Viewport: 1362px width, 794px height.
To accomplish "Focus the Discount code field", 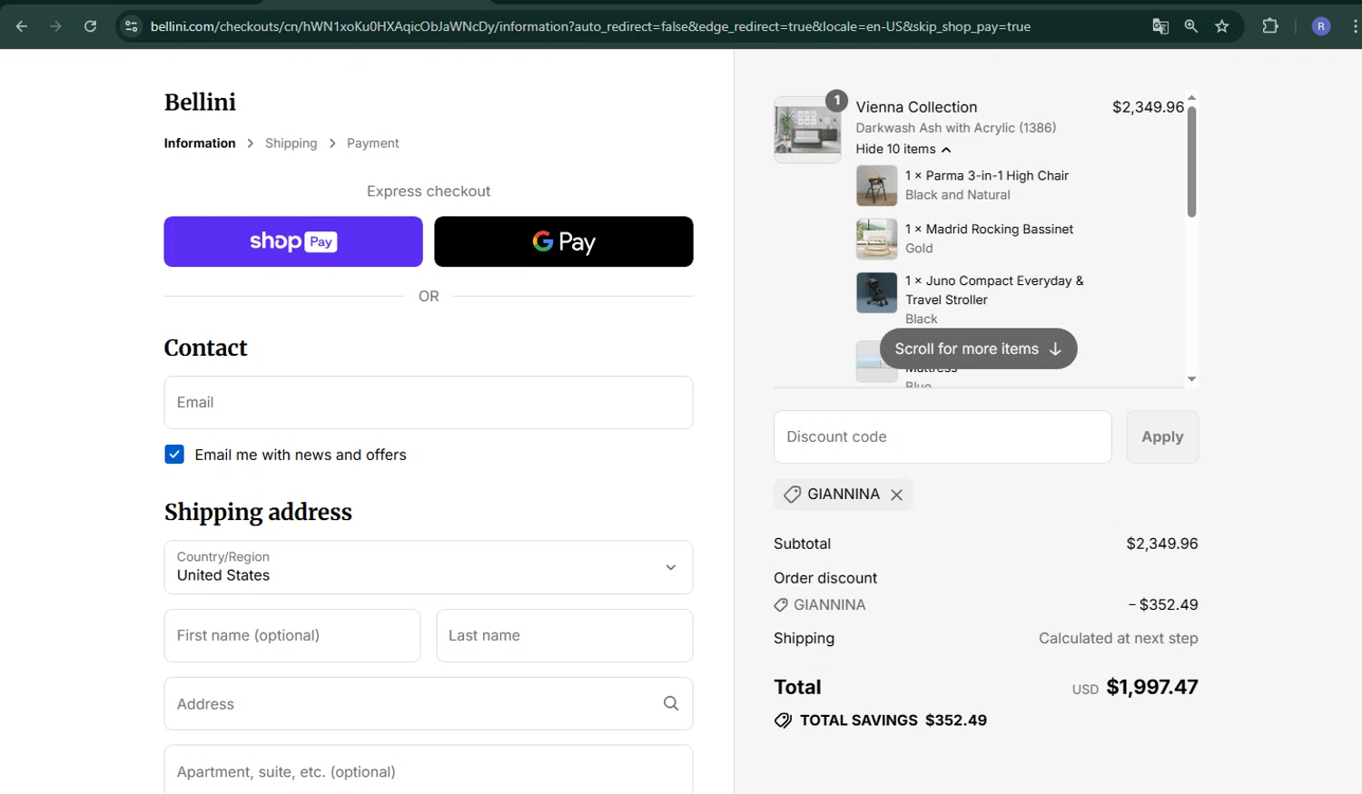I will [x=943, y=436].
